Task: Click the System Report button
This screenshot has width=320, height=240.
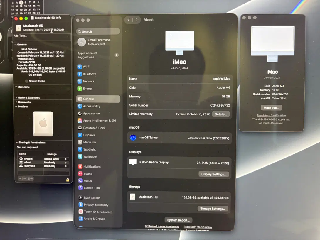Action: 178,220
